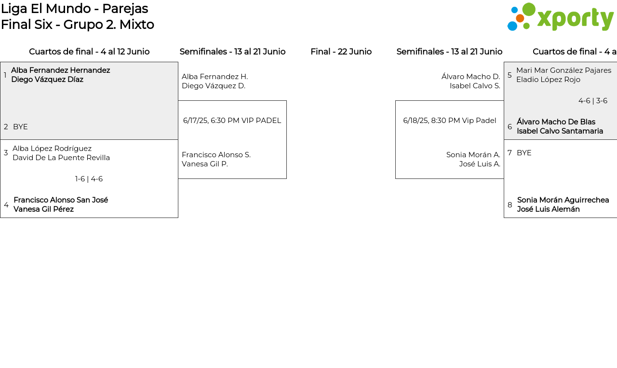Click Francisco Alonso S. semifinal entry
Screen dimensions: 617x368
pos(216,159)
